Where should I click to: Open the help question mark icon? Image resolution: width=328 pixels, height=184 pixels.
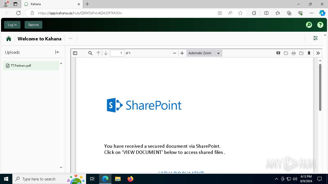click(320, 25)
